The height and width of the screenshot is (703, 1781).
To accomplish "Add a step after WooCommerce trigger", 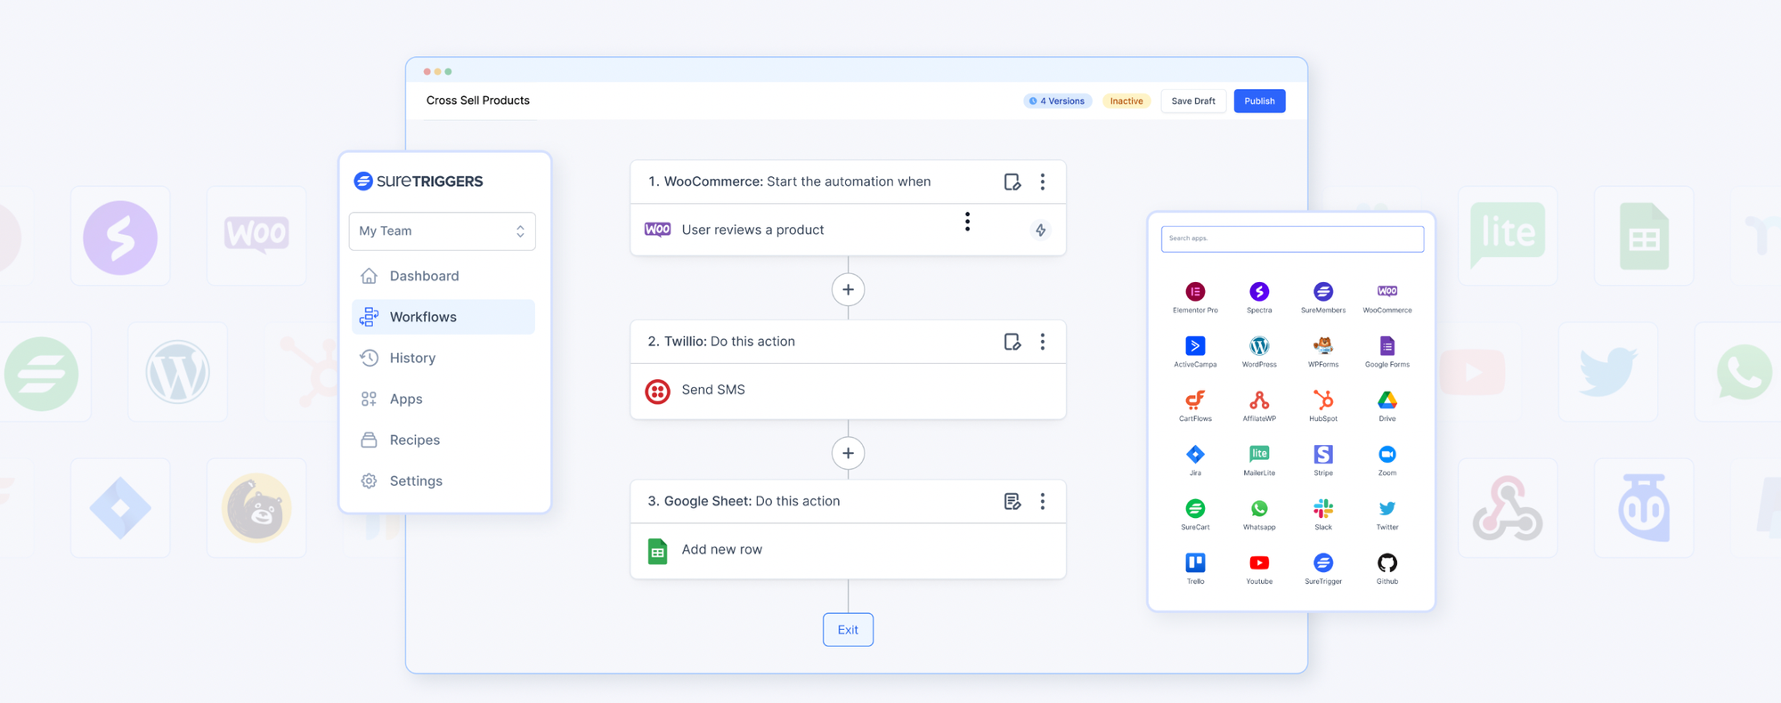I will (848, 289).
